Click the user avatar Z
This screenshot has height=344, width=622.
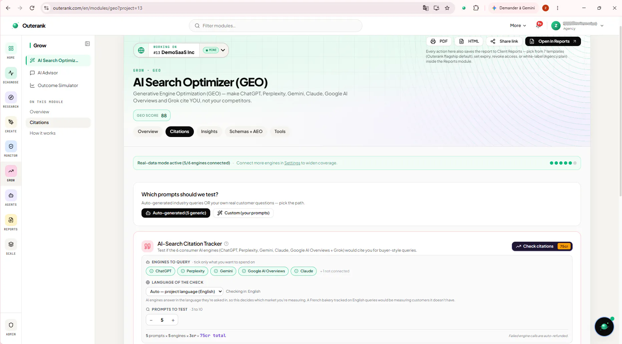coord(556,26)
